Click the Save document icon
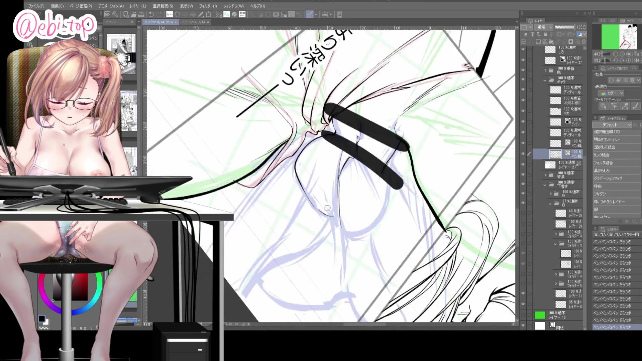Screen dimensions: 642x361 point(141,14)
